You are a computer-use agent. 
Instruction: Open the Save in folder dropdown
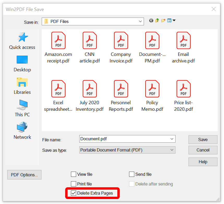click(x=93, y=21)
